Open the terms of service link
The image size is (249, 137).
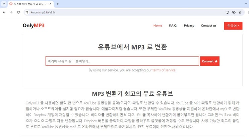coord(164,70)
